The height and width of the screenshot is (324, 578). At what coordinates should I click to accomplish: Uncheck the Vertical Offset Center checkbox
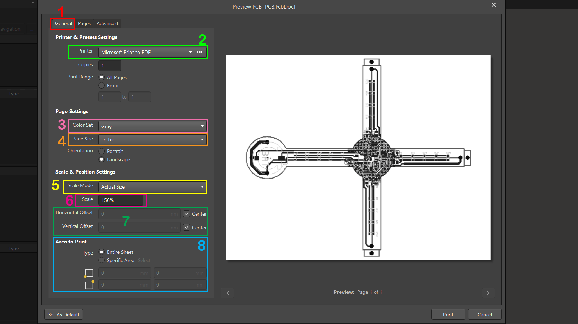tap(187, 227)
